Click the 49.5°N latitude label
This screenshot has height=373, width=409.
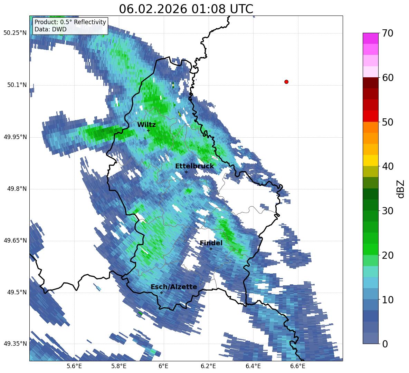coord(17,292)
